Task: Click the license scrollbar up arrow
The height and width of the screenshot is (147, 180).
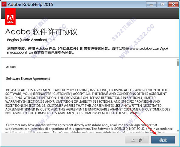Action: pyautogui.click(x=178, y=59)
